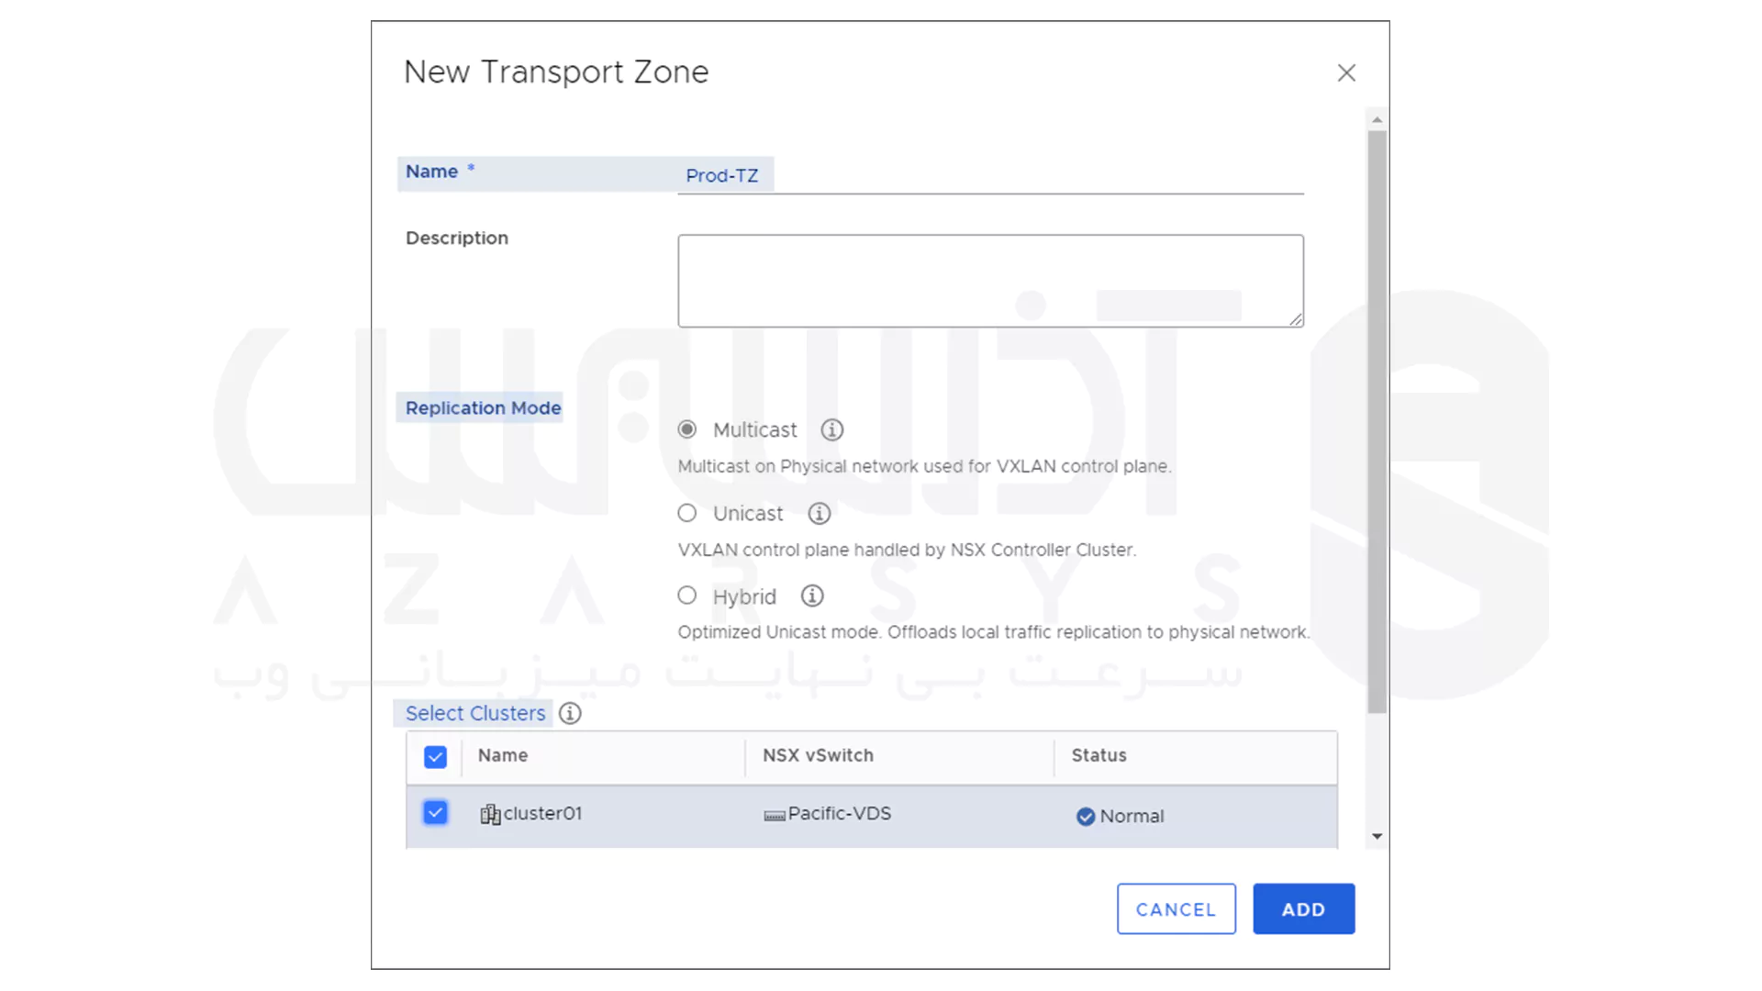
Task: Click the scrollbar up arrow
Action: tap(1377, 120)
